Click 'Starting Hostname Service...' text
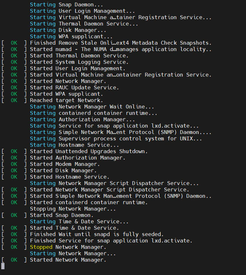Image resolution: width=246 pixels, height=275 pixels. pyautogui.click(x=75, y=145)
